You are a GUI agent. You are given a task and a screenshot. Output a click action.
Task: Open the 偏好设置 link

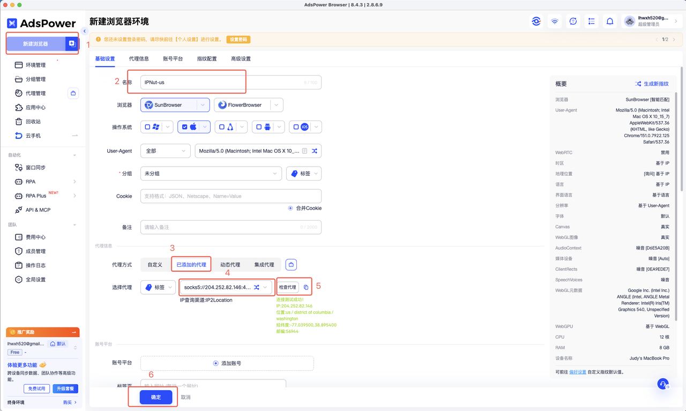pyautogui.click(x=577, y=372)
